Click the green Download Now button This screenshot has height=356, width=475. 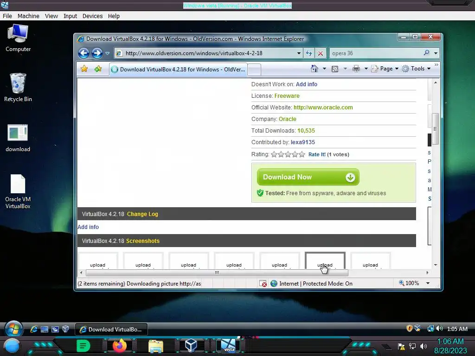pyautogui.click(x=308, y=177)
